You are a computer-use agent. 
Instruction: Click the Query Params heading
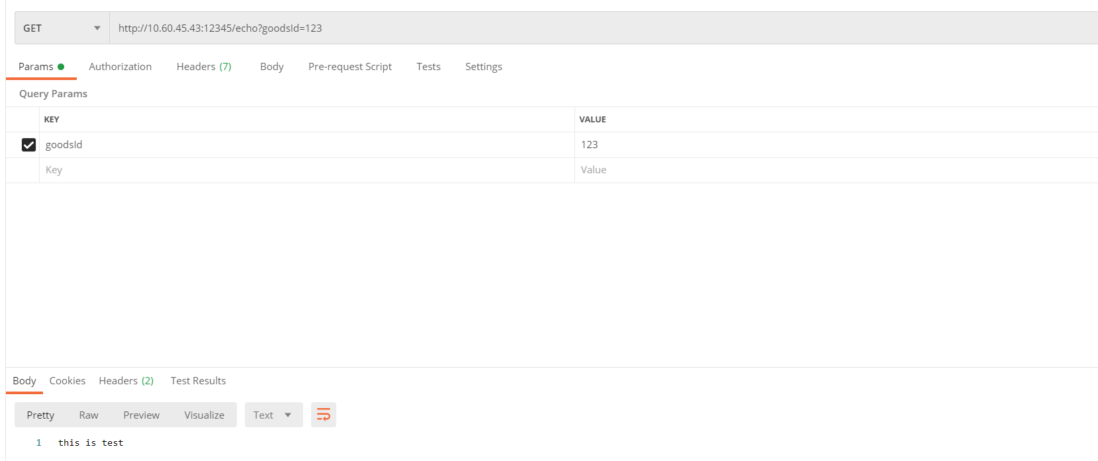pyautogui.click(x=53, y=94)
